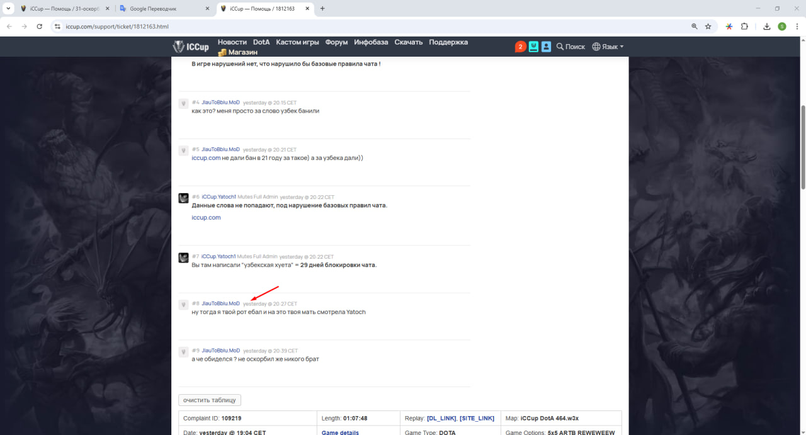
Task: Follow the iccup.com link in post #5
Action: (206, 158)
